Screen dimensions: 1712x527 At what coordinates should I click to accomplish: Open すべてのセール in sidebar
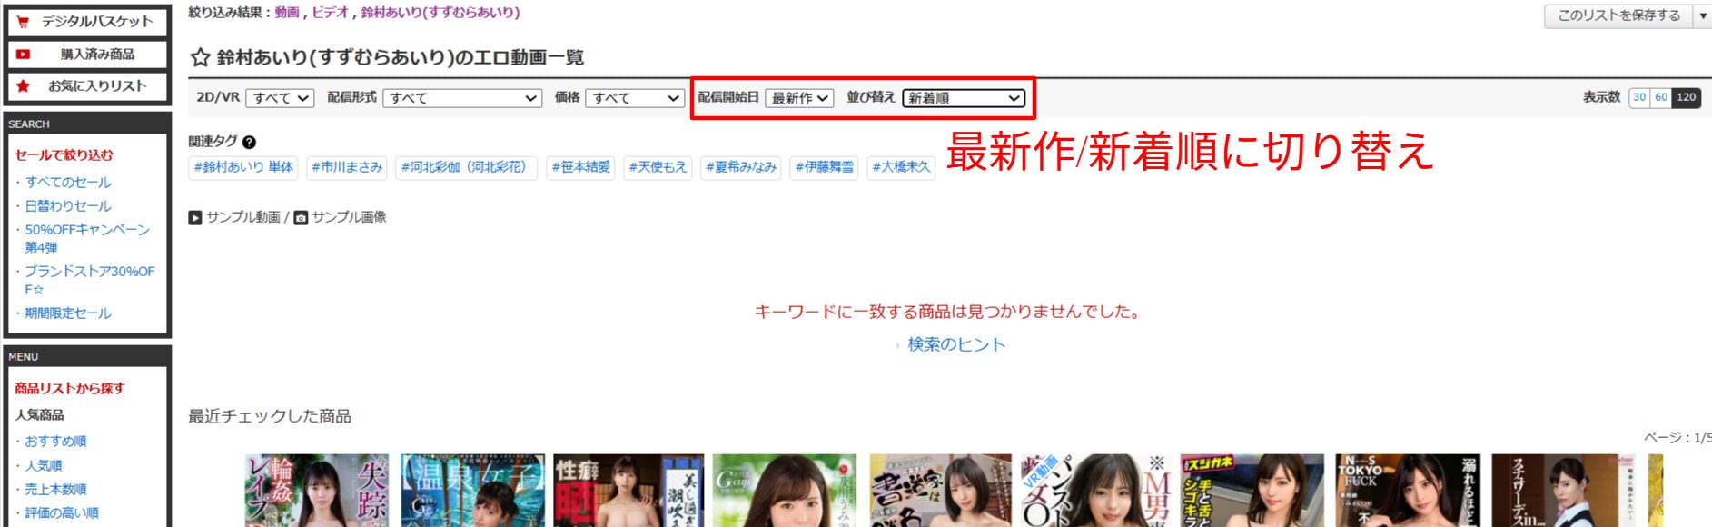(x=68, y=183)
